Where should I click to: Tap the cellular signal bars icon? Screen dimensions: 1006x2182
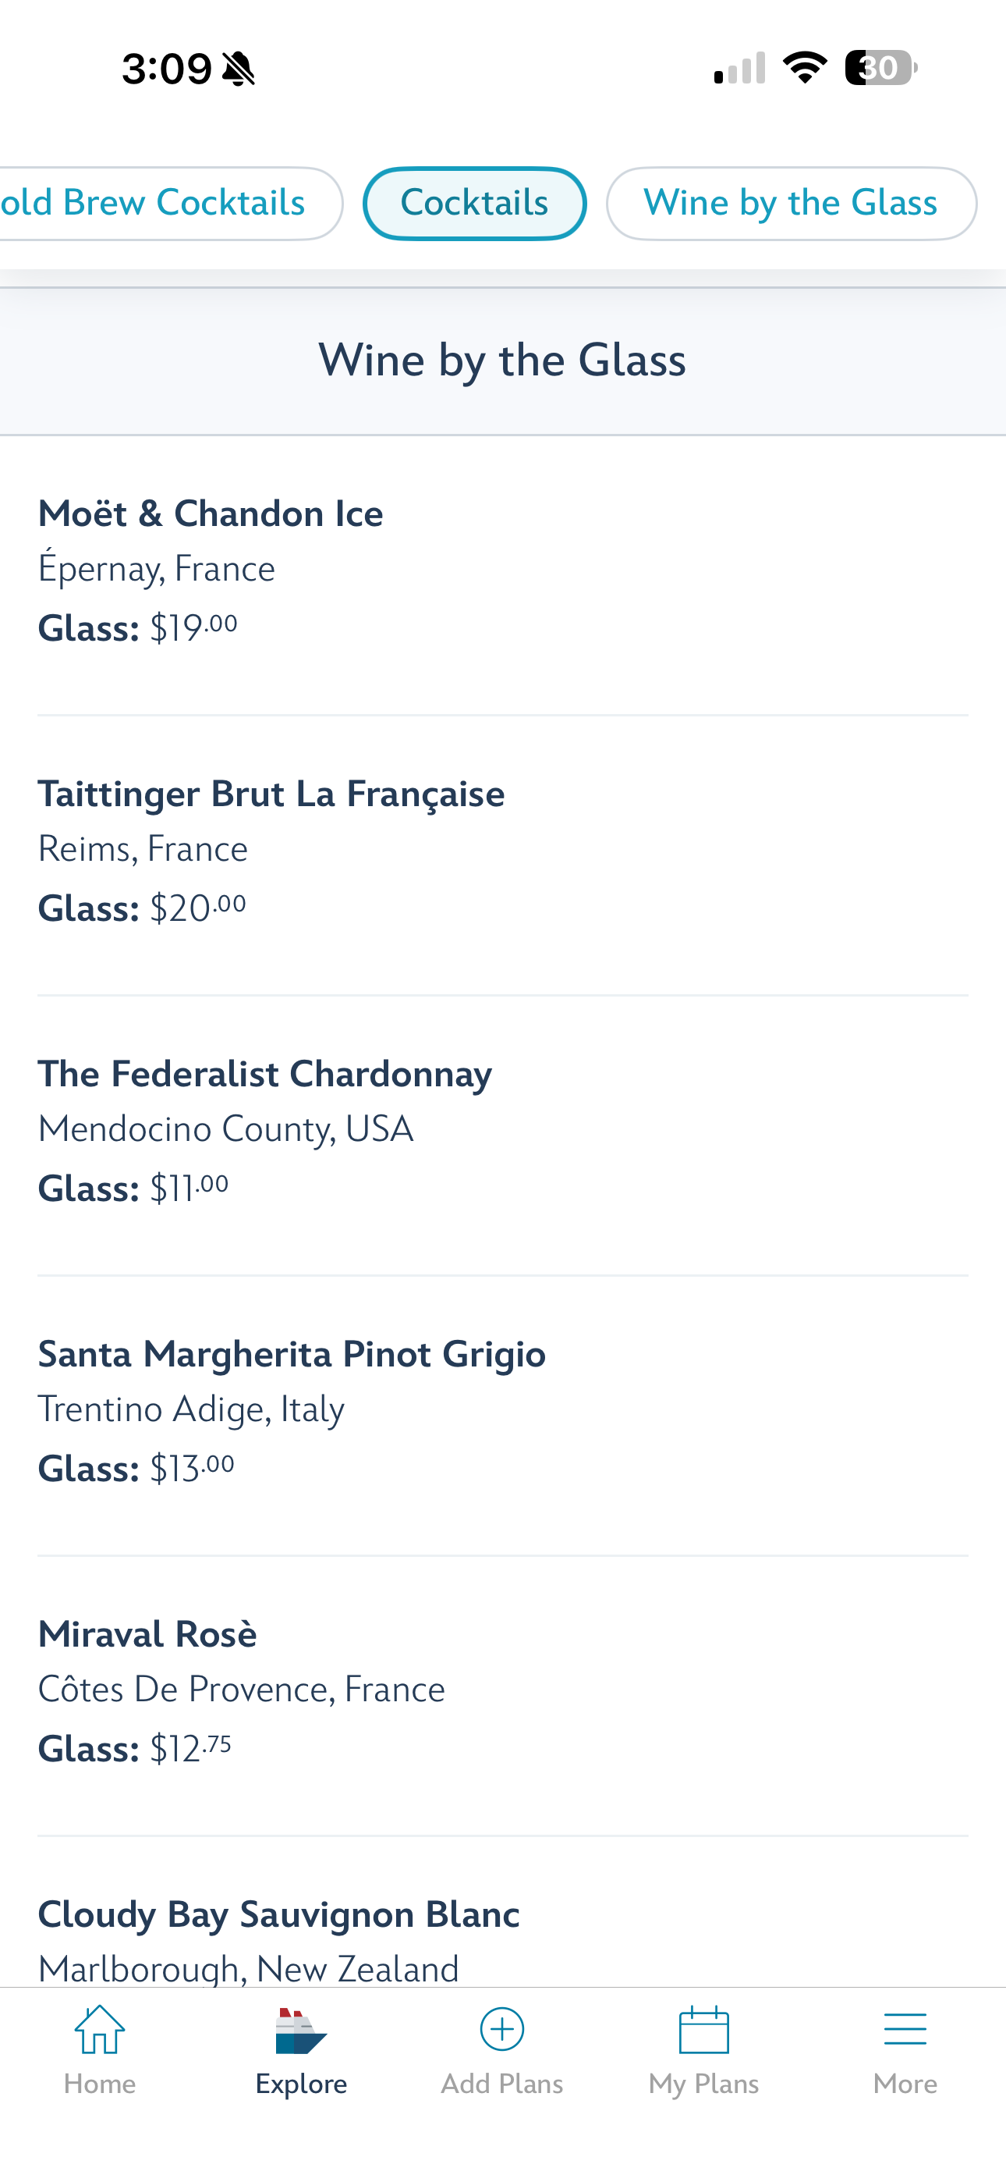click(739, 68)
